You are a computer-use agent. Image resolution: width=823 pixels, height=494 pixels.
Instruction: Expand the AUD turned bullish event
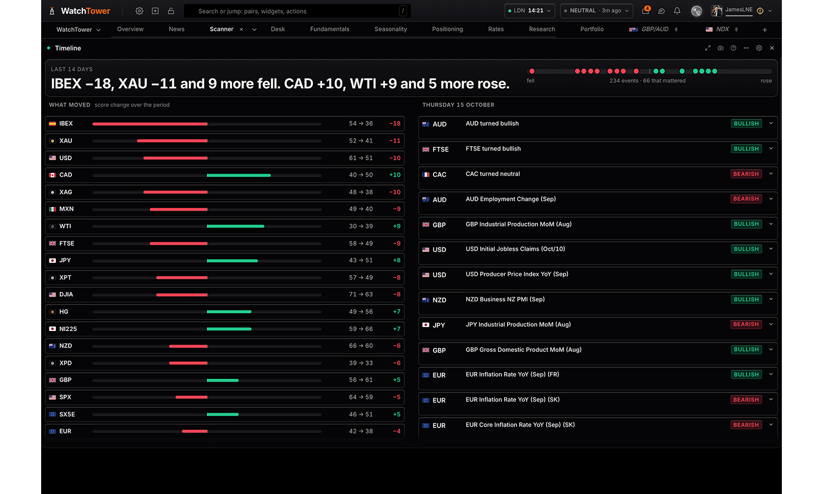point(771,123)
